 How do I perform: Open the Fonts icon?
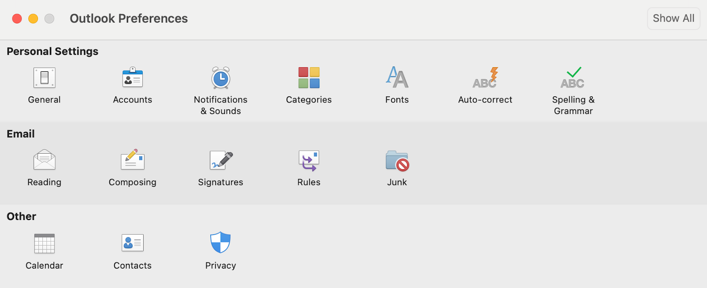397,78
